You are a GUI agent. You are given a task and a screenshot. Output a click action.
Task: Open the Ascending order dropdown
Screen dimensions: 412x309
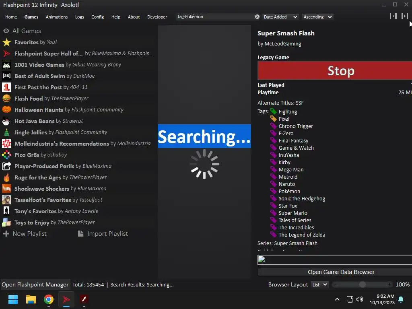317,17
